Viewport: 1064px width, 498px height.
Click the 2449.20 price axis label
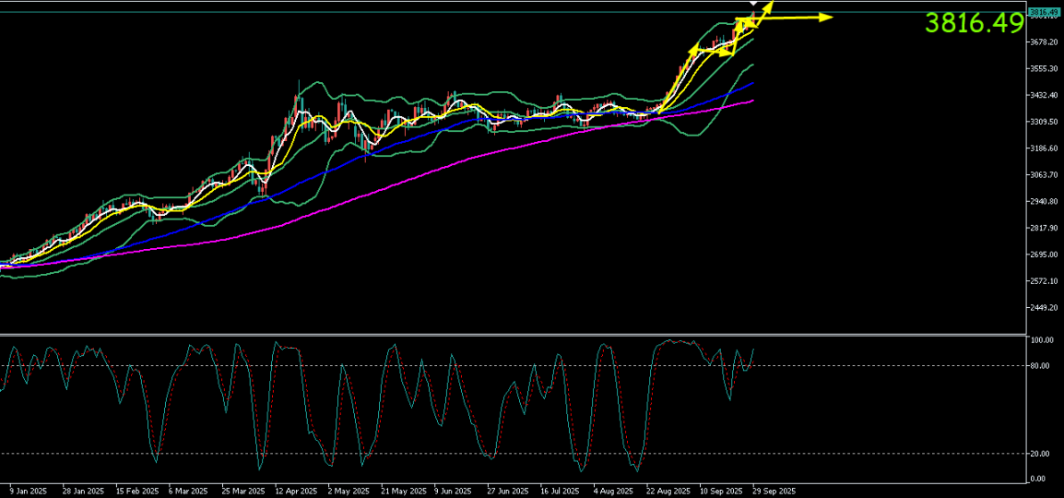[1044, 308]
